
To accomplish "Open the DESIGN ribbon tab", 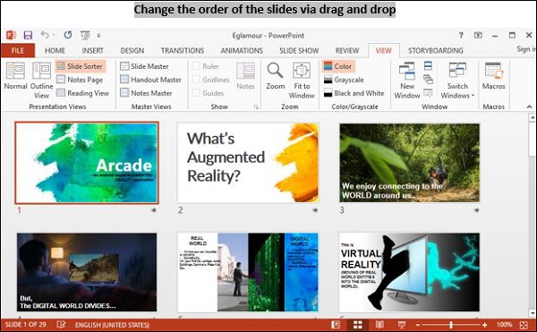I will (x=132, y=51).
